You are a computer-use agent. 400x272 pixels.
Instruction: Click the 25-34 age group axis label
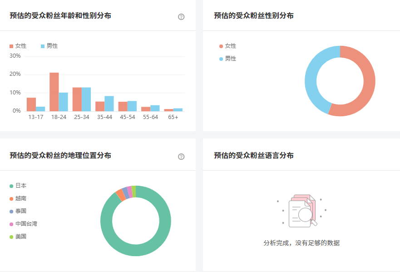pyautogui.click(x=81, y=117)
